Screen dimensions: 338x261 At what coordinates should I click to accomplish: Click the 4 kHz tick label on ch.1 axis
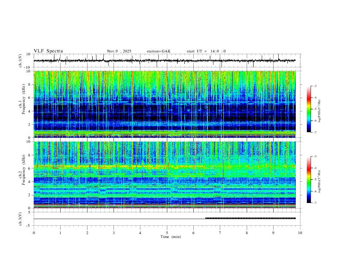tap(30, 111)
